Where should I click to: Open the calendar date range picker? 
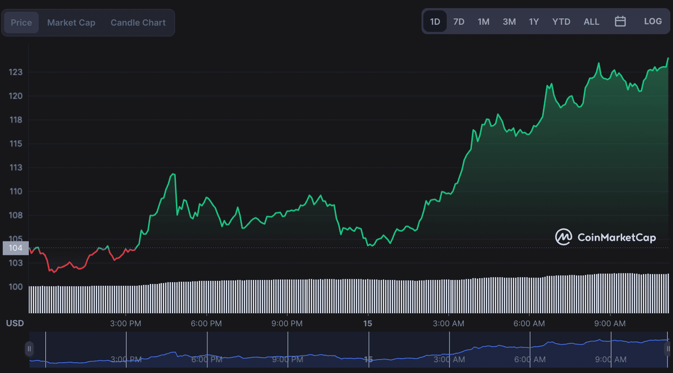(x=620, y=21)
